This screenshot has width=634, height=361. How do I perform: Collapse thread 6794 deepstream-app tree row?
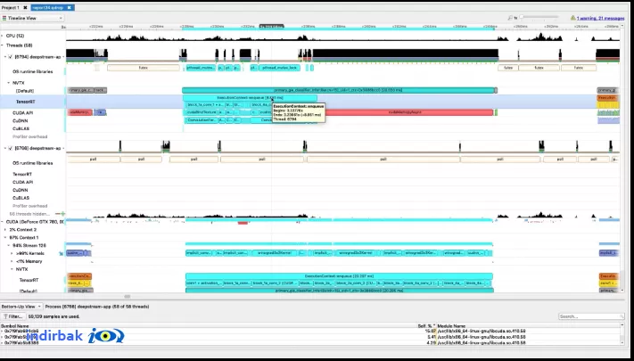tap(5, 57)
